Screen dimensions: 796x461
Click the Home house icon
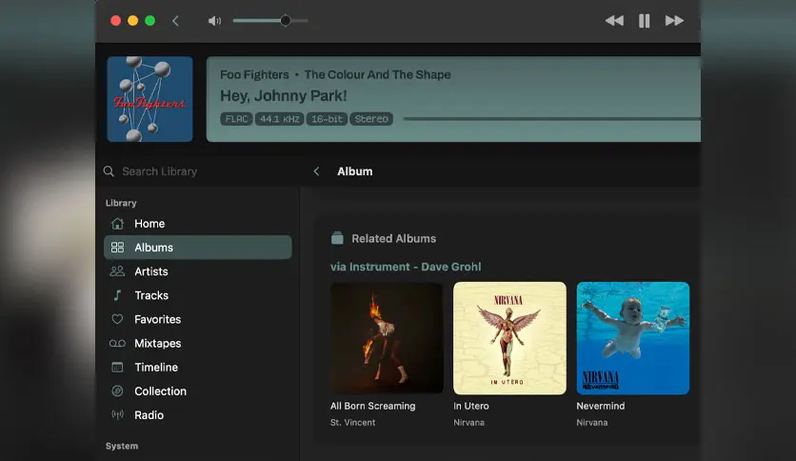point(117,224)
